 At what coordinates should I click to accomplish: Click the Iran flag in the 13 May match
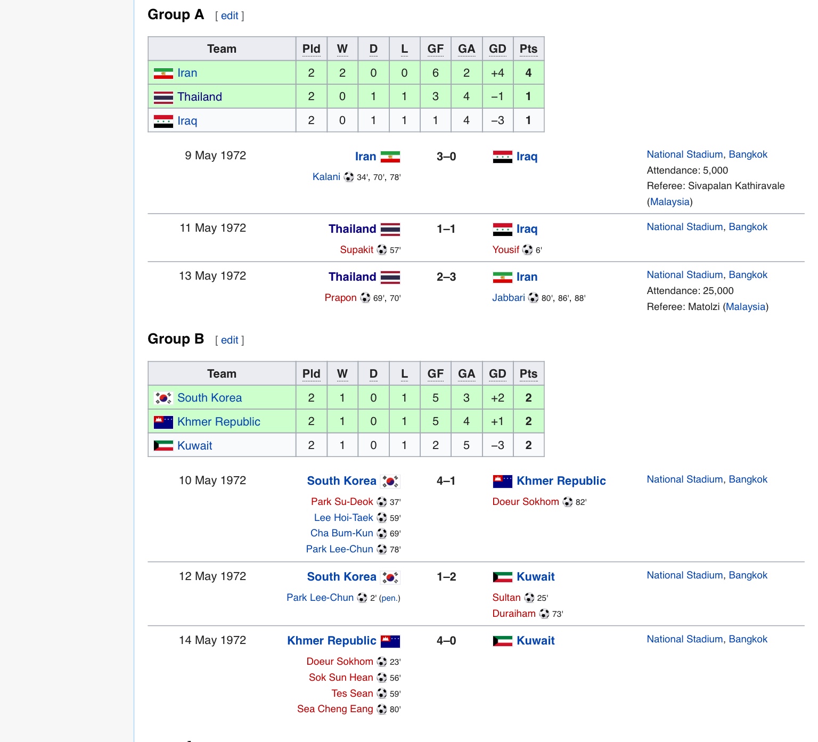502,278
